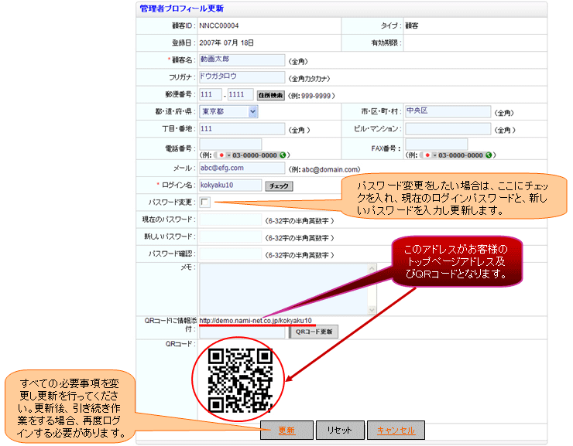Click the ビル・マンション input field
This screenshot has height=446, width=573.
[448, 128]
